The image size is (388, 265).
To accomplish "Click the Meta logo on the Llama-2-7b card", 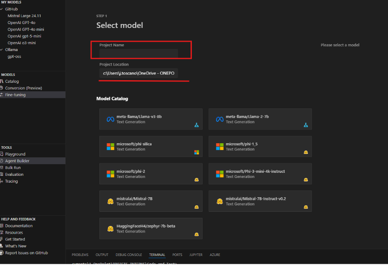I will pos(220,119).
